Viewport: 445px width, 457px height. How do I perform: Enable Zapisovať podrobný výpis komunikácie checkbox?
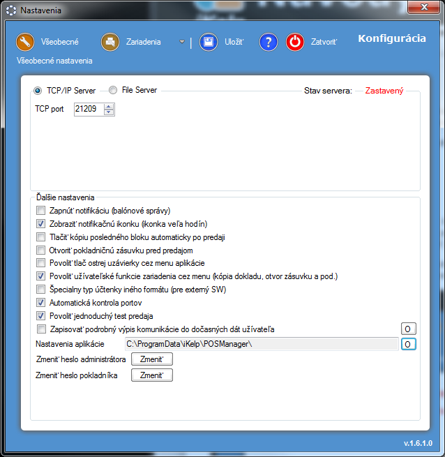(x=41, y=329)
